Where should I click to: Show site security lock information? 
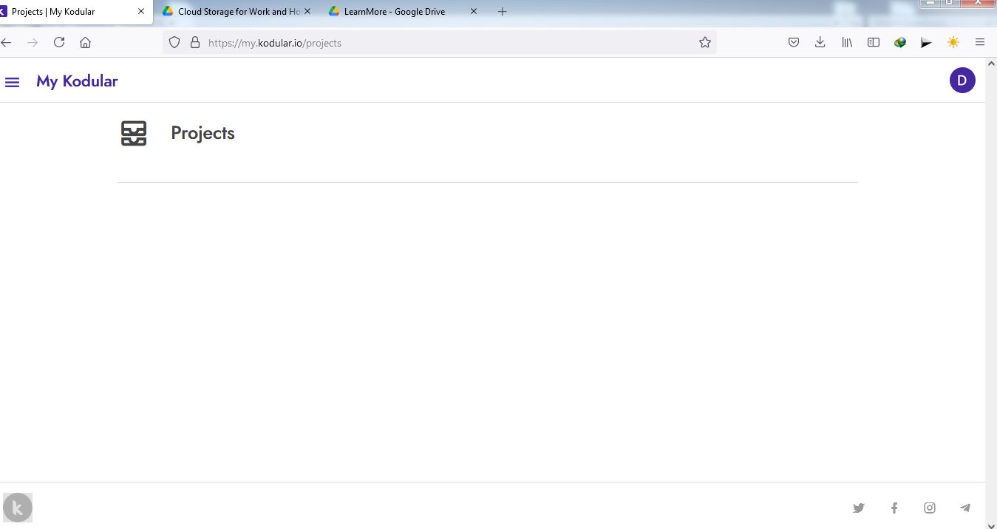pyautogui.click(x=195, y=43)
